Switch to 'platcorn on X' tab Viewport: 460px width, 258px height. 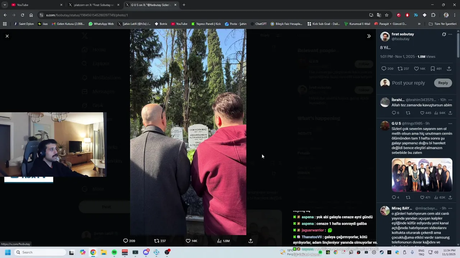click(94, 5)
